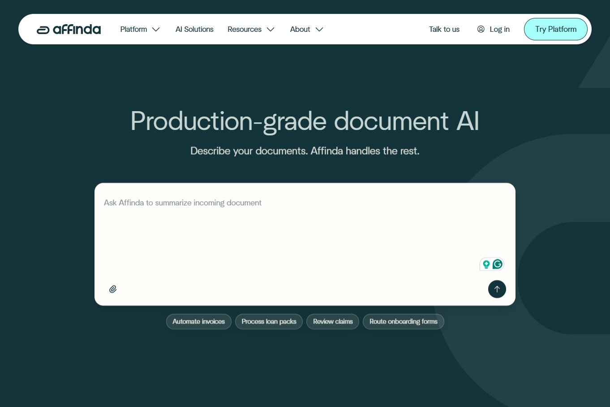Follow the Talk to us link
Viewport: 610px width, 407px height.
(x=444, y=29)
